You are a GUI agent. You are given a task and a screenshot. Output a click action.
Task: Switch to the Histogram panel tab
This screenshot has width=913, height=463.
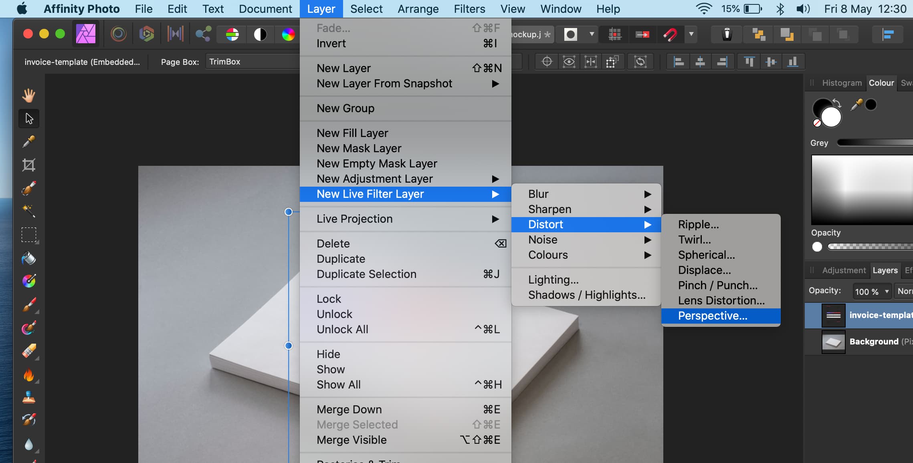click(x=842, y=83)
